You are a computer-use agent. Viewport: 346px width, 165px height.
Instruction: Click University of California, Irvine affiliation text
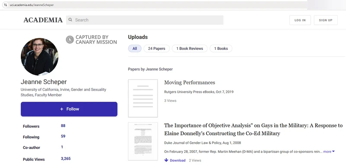coord(63,92)
